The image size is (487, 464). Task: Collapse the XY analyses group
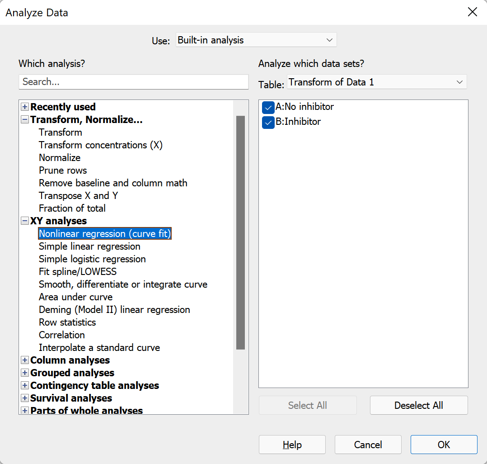pyautogui.click(x=25, y=221)
